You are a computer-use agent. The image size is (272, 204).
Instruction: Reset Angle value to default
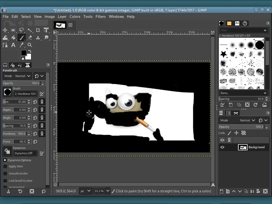tap(35, 118)
